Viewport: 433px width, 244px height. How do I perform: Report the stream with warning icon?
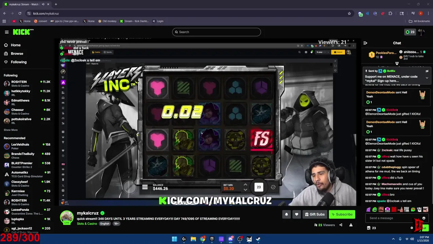tap(351, 225)
